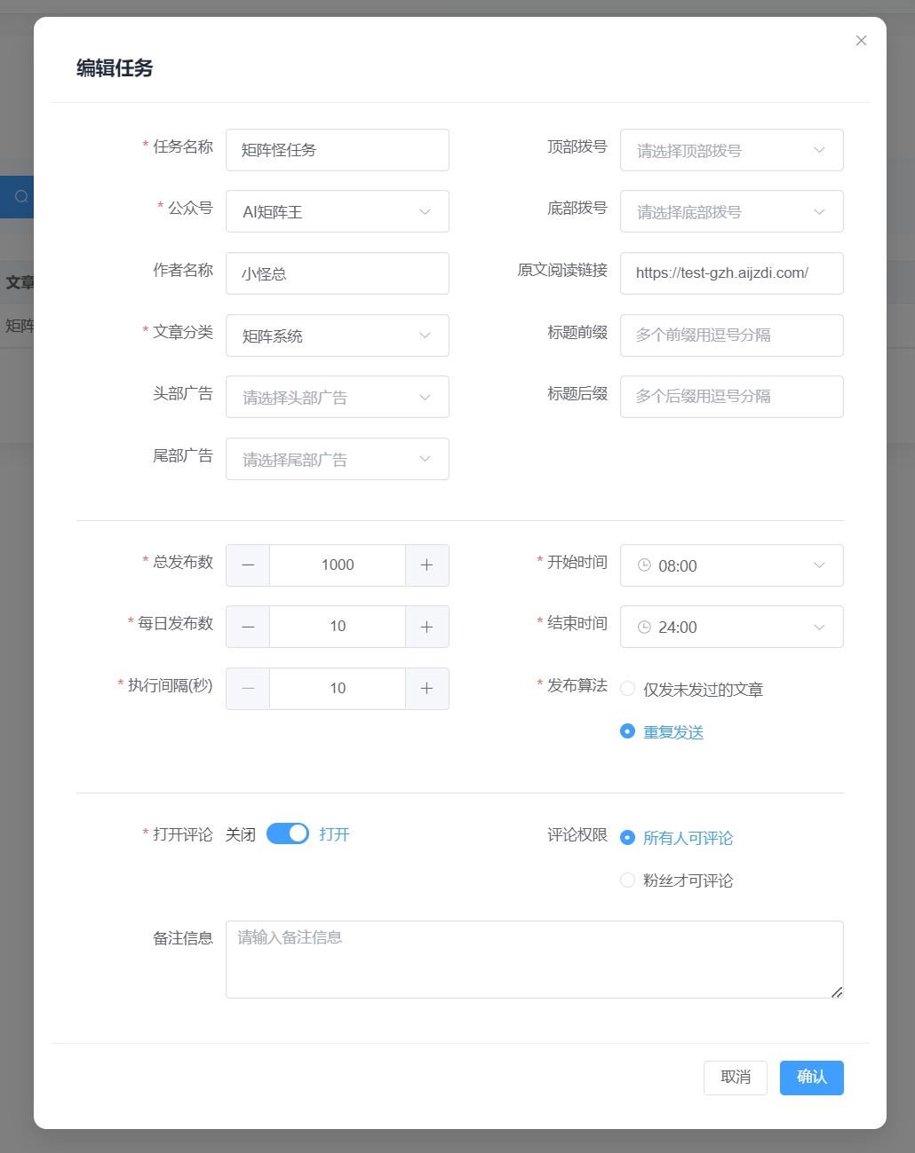Select the 仅发未发过的文章 radio option
915x1153 pixels.
[x=628, y=689]
